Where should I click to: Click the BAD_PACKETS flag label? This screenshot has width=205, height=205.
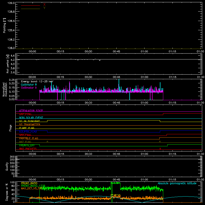[x=28, y=149]
